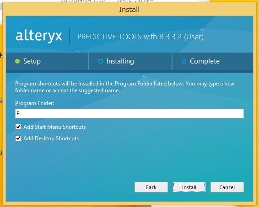
Task: Click the 'PREDICTIVE TOOLS with R 3.3.2 (User)' heading
Action: pyautogui.click(x=140, y=37)
